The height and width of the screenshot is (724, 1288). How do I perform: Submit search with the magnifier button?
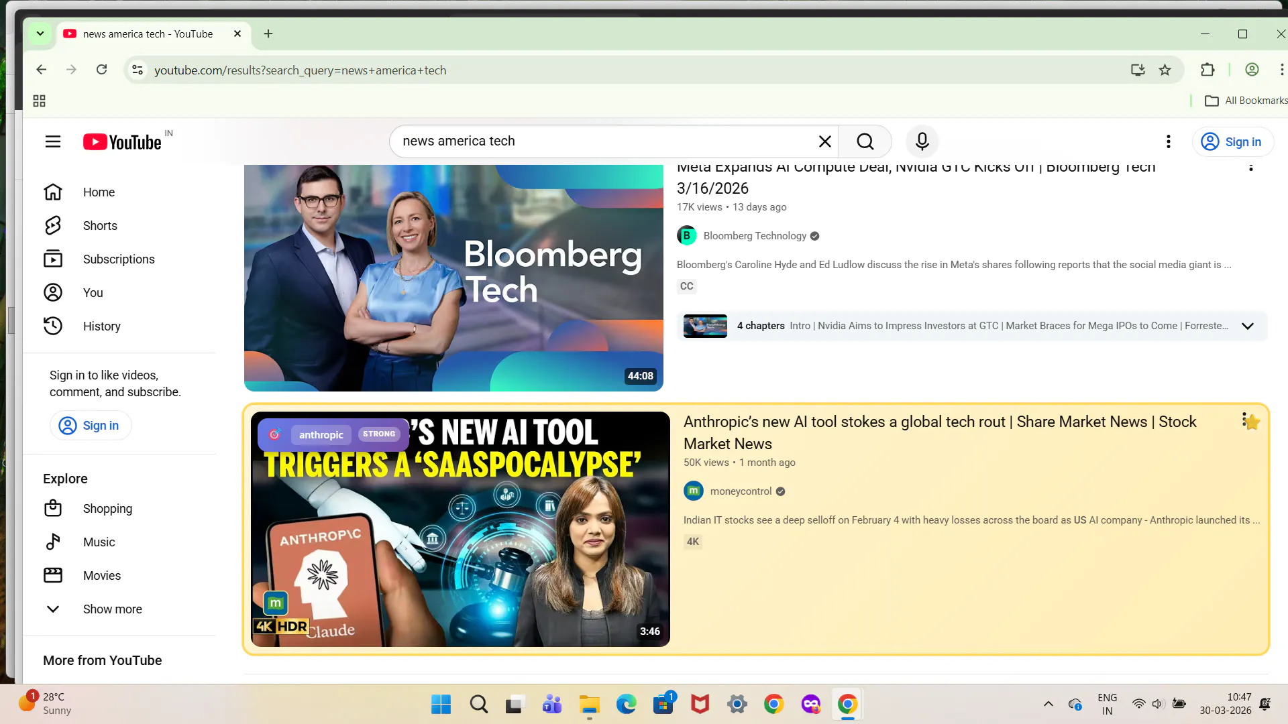pyautogui.click(x=865, y=141)
